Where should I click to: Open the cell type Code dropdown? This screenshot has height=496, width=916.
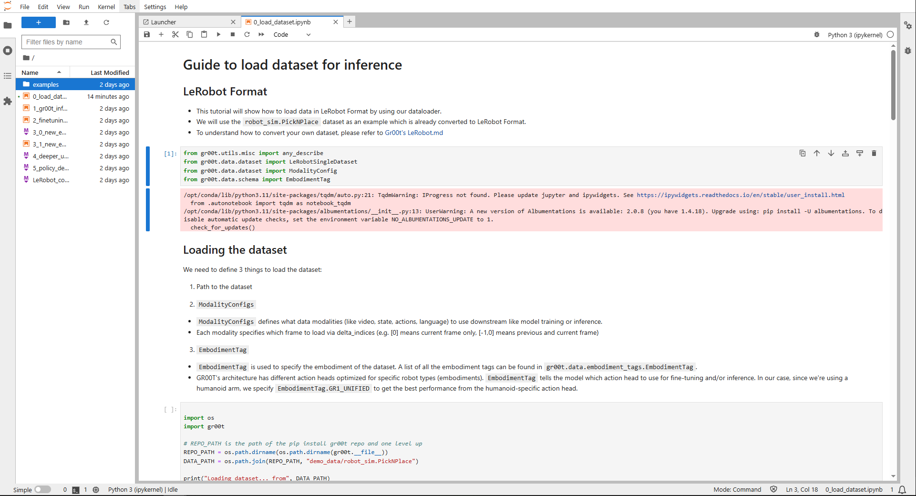(x=292, y=34)
